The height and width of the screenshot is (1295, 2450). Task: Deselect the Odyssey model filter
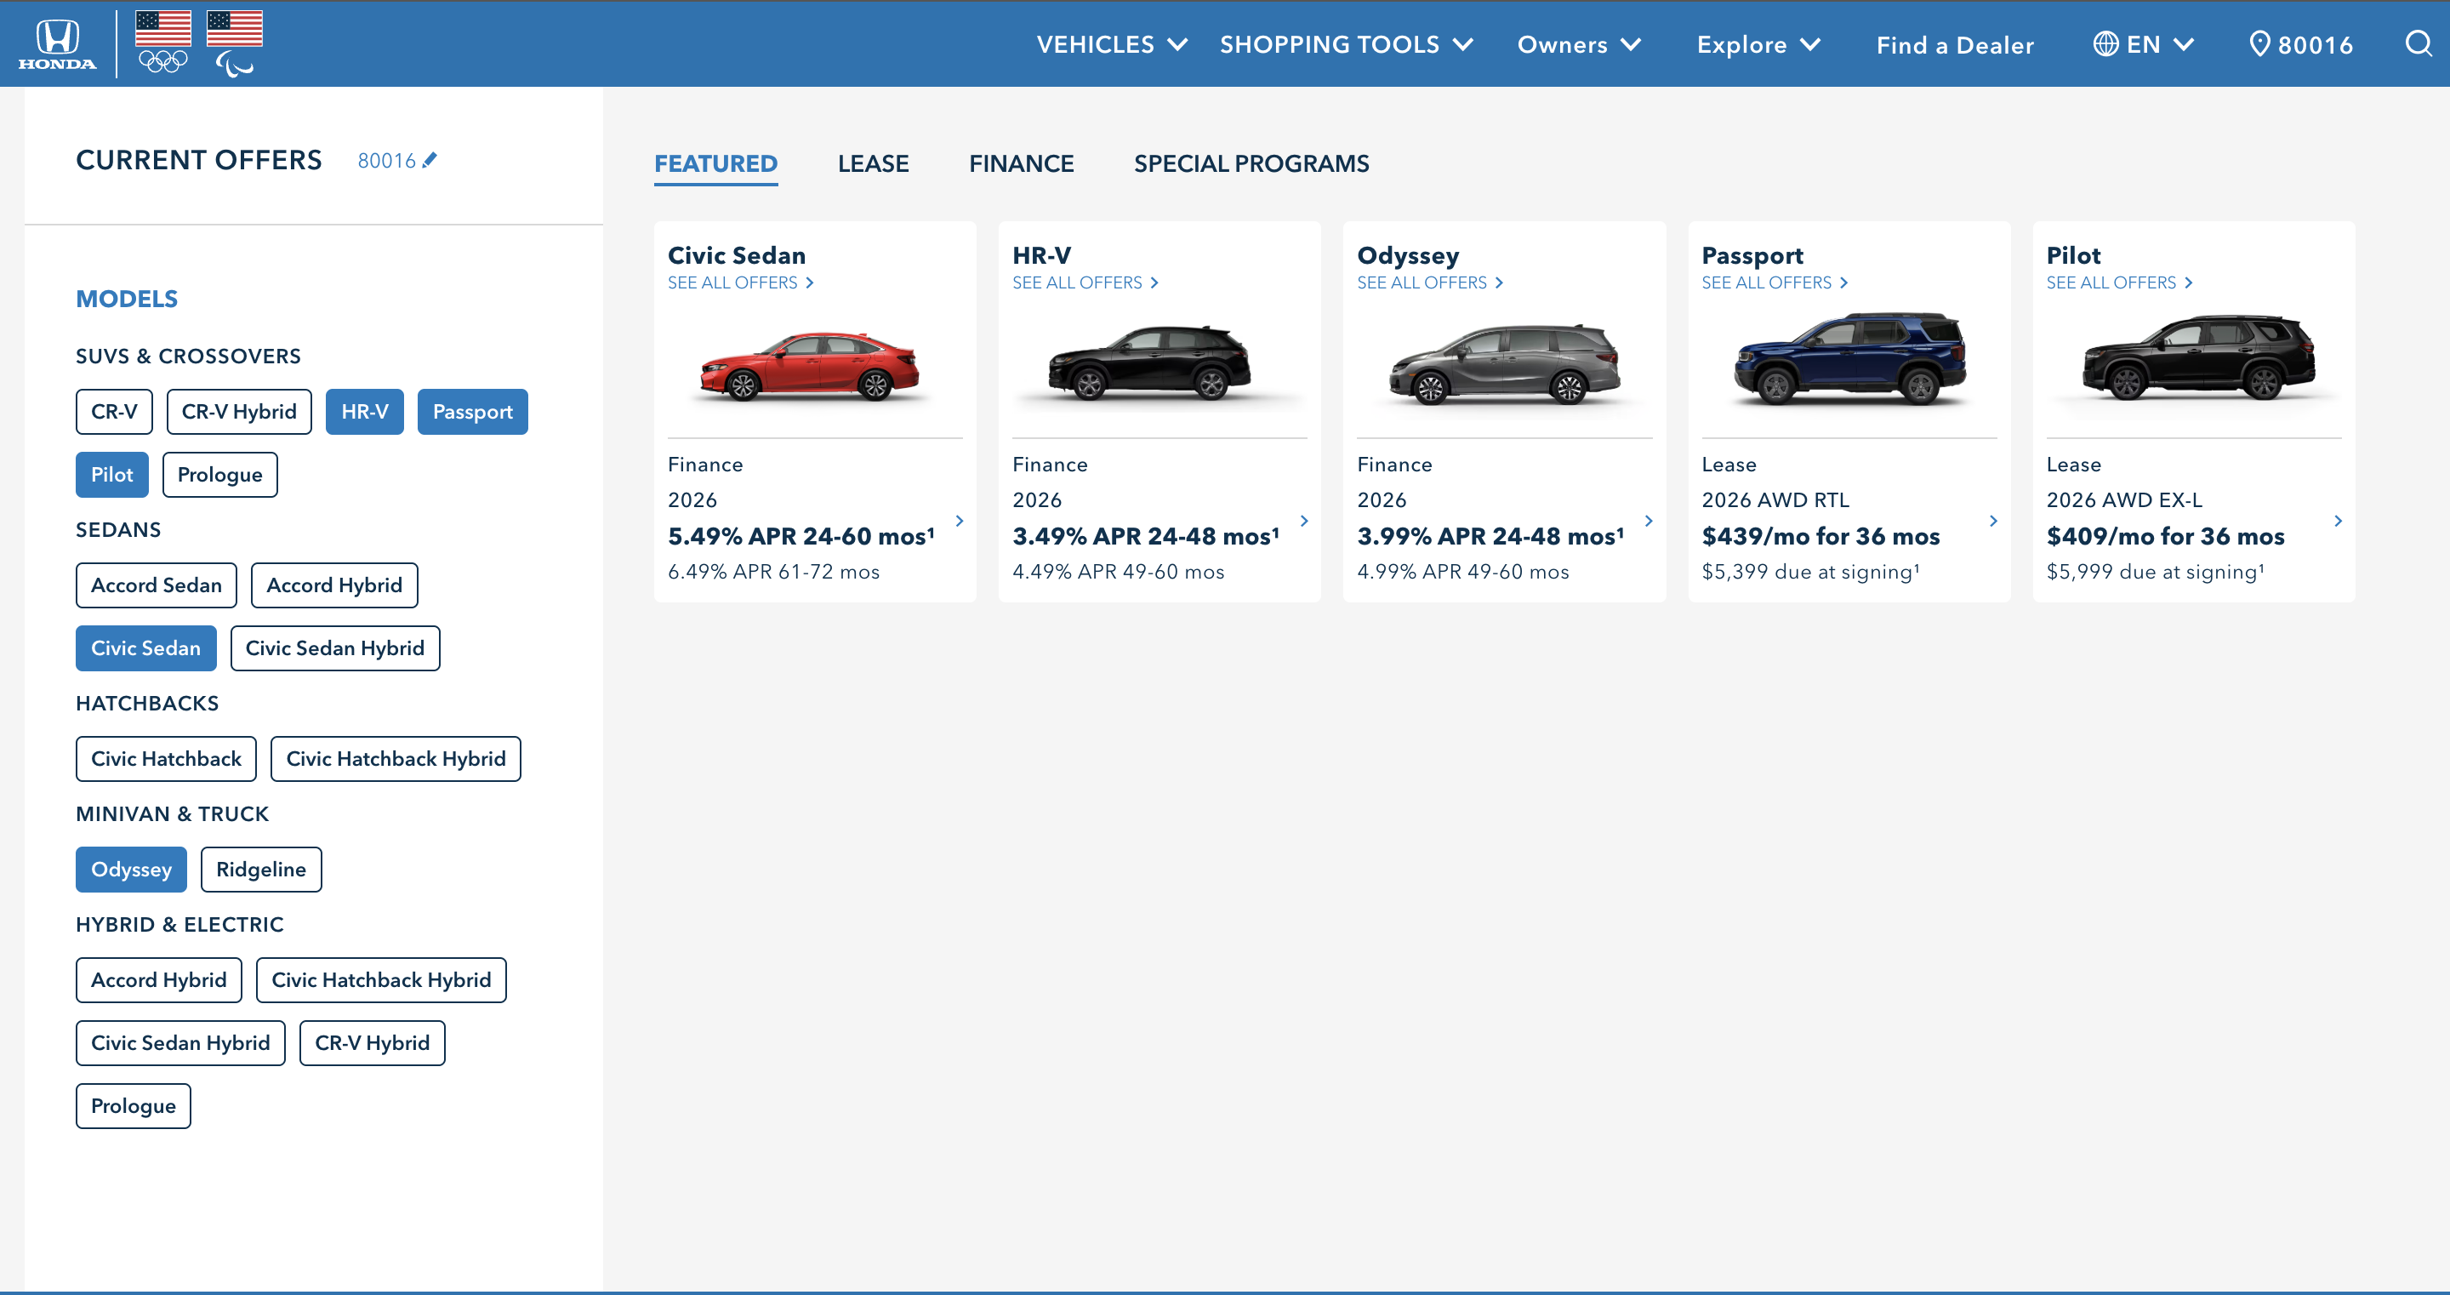[131, 870]
